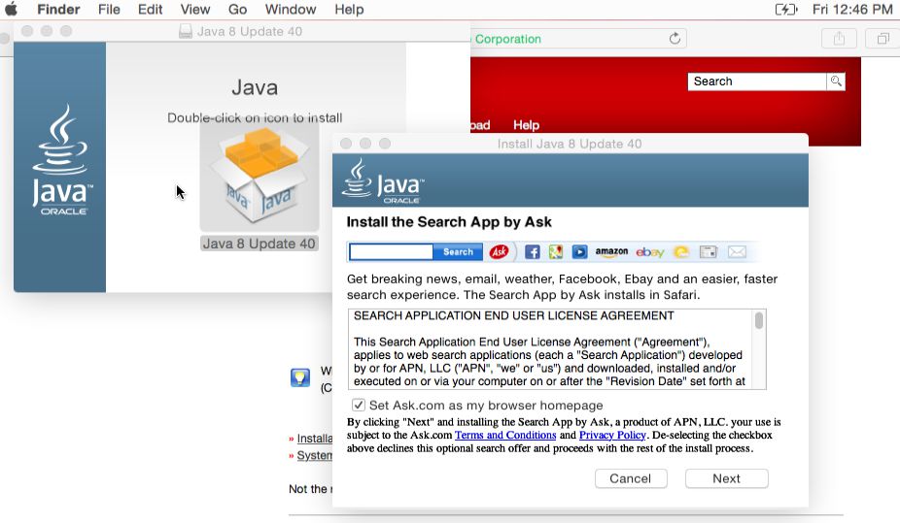Open the Privacy Policy link

pyautogui.click(x=612, y=435)
